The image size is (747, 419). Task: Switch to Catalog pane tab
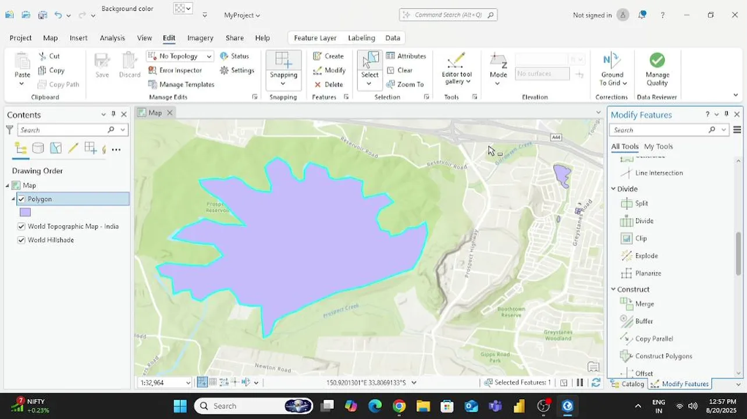click(628, 384)
